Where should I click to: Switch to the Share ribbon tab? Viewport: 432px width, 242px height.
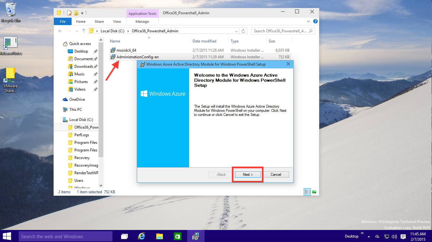click(x=99, y=22)
